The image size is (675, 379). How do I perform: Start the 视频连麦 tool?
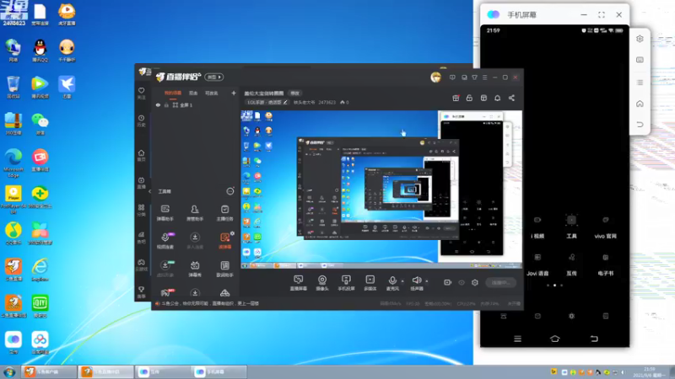pyautogui.click(x=165, y=241)
